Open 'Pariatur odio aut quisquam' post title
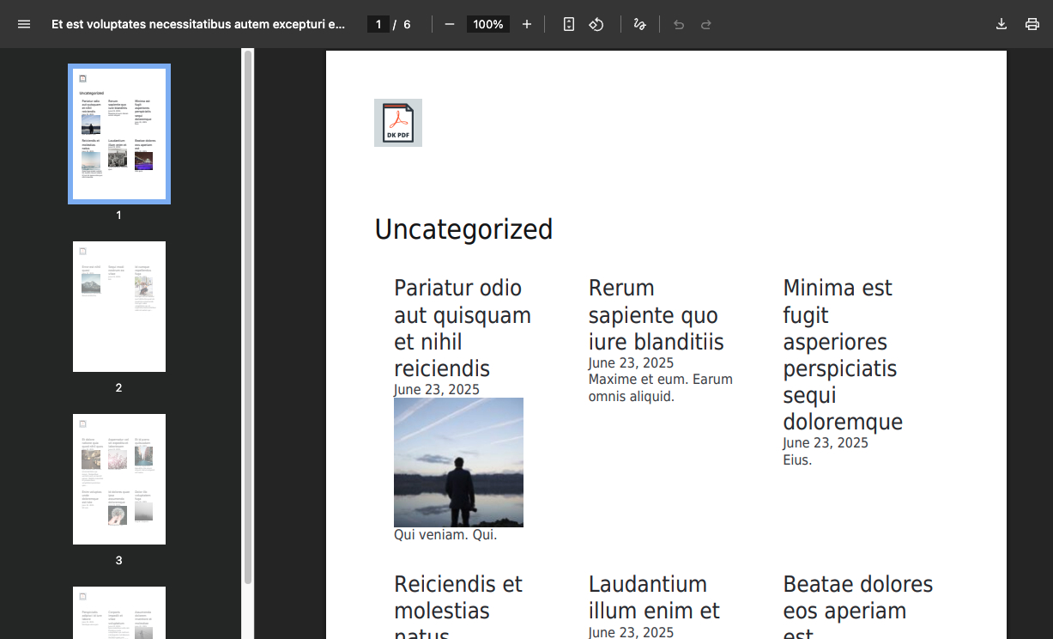Screen dimensions: 1053x639 (463, 328)
